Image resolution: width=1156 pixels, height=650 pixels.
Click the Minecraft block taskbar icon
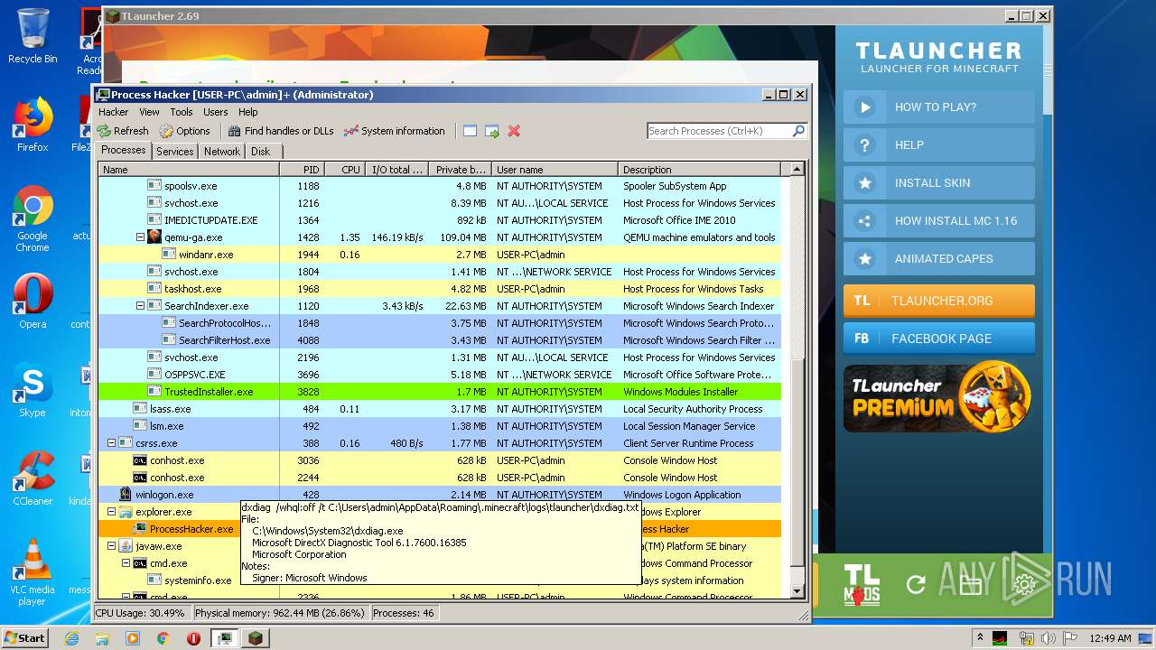click(x=256, y=638)
